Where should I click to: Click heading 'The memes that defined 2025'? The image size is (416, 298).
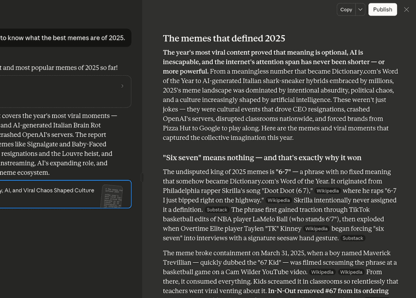tap(224, 39)
